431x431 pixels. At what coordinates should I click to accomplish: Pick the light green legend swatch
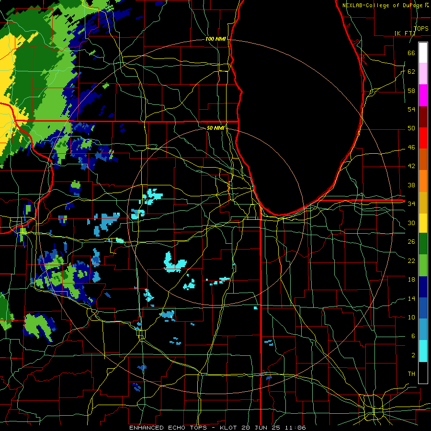click(423, 265)
